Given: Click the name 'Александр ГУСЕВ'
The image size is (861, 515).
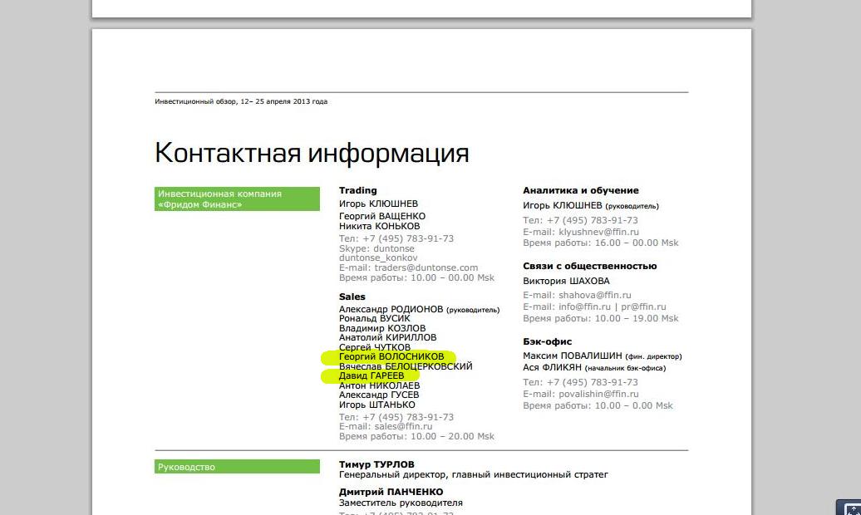Looking at the screenshot, I should 379,395.
